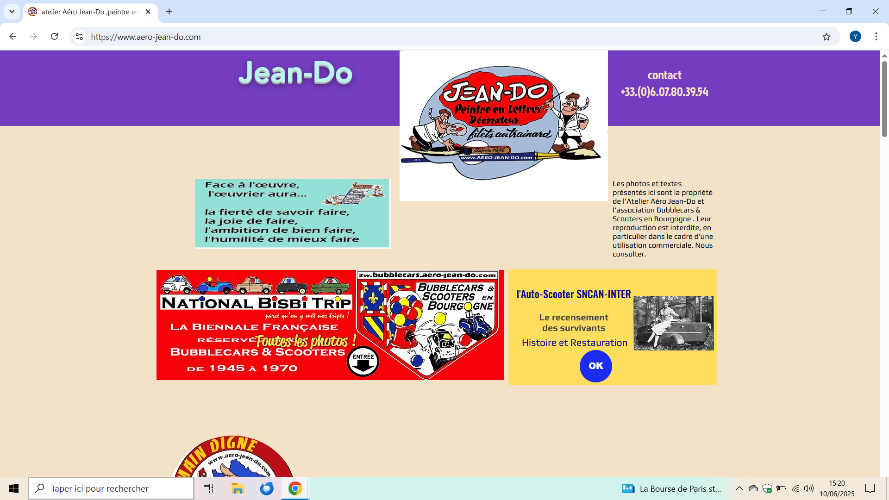This screenshot has width=889, height=500.
Task: Click the Histoire et Restauration link
Action: (x=575, y=343)
